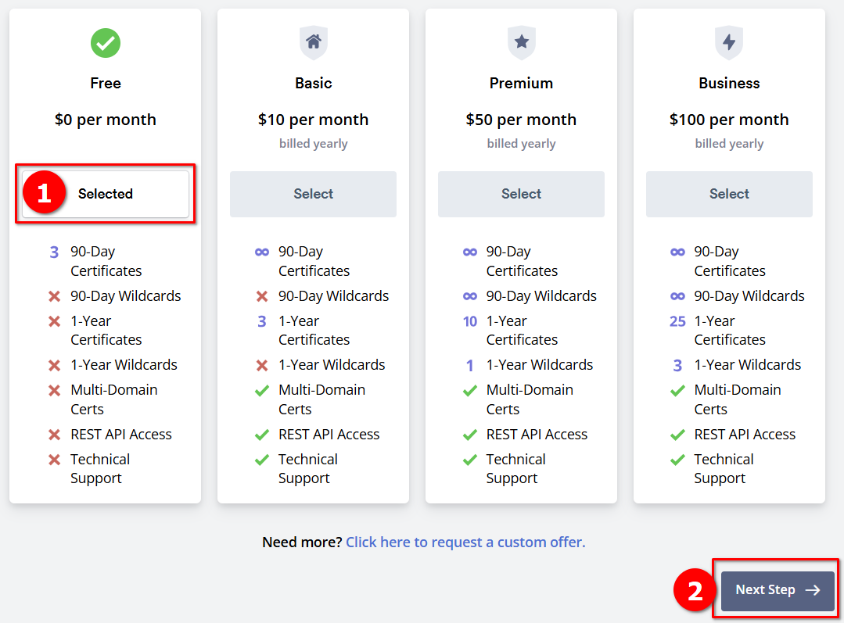Click the '$0 per month' price text
This screenshot has width=844, height=623.
pyautogui.click(x=106, y=120)
